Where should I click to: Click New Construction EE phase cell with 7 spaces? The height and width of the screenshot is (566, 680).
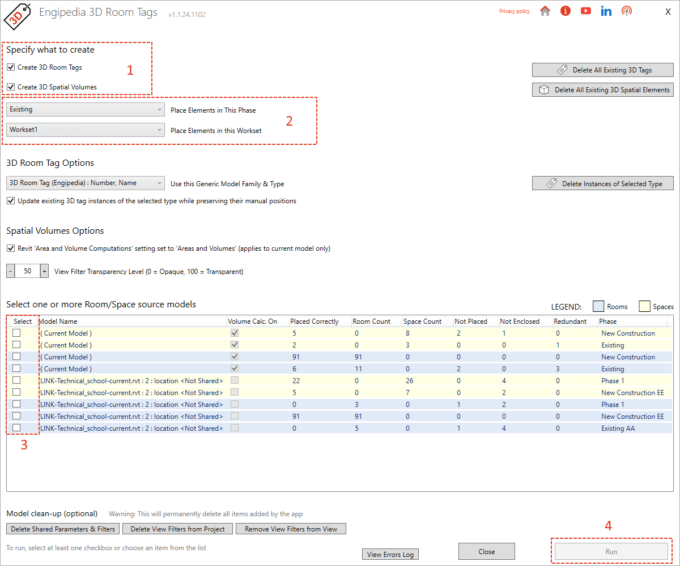tap(632, 393)
